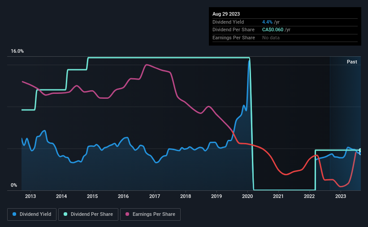Viewport: 368px width, 227px height.
Task: Click the 2023 x-axis label
Action: coord(341,196)
